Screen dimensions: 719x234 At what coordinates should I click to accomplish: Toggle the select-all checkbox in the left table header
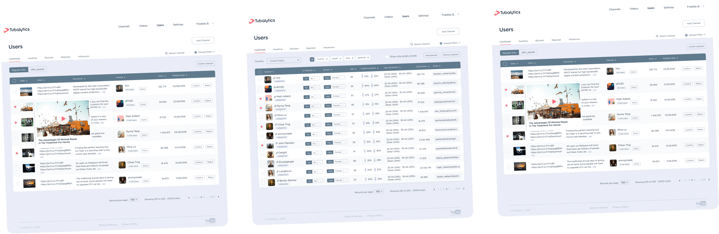pyautogui.click(x=14, y=81)
